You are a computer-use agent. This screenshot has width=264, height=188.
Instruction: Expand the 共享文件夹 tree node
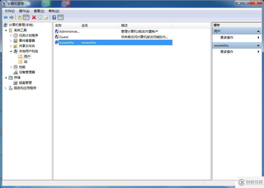[x=11, y=46]
